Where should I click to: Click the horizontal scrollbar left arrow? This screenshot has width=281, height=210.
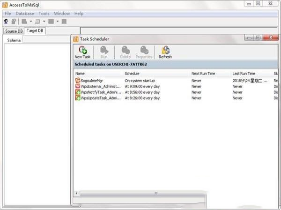point(76,193)
